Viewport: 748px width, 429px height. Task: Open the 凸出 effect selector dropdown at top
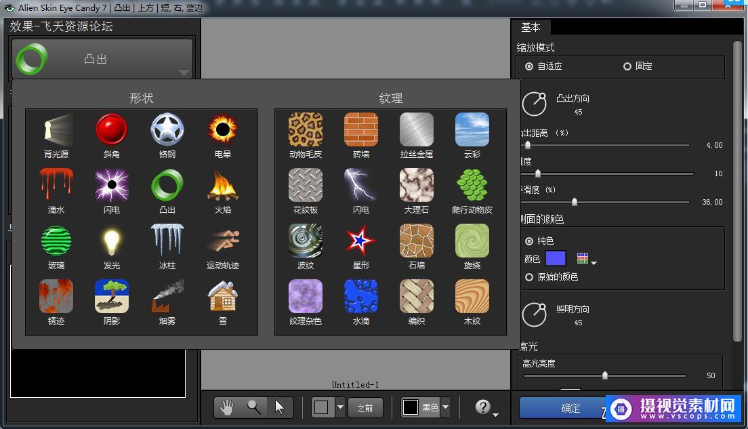click(102, 59)
